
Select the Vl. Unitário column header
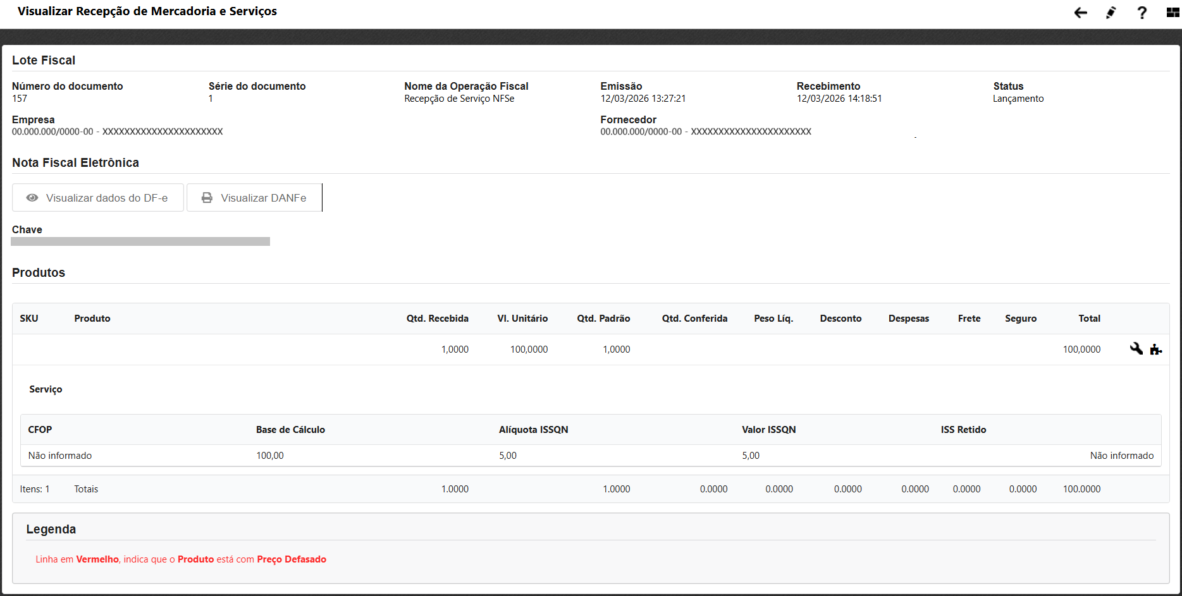coord(522,319)
